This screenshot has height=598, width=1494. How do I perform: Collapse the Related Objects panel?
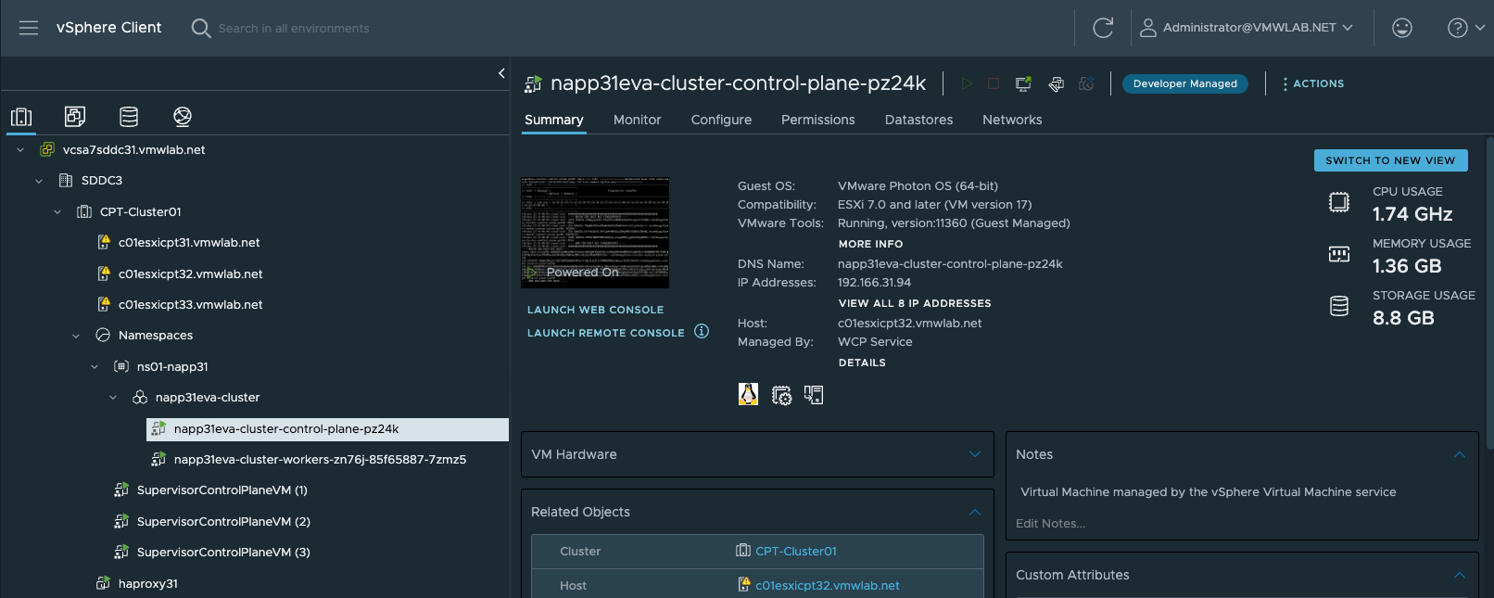975,512
